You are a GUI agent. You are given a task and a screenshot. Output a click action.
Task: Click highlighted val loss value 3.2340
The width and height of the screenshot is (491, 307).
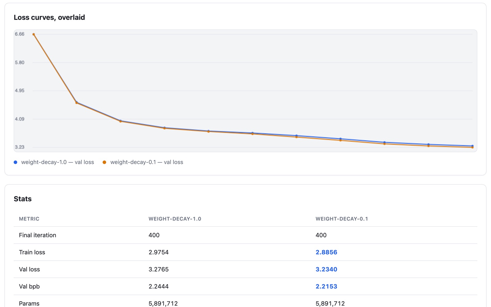click(326, 269)
